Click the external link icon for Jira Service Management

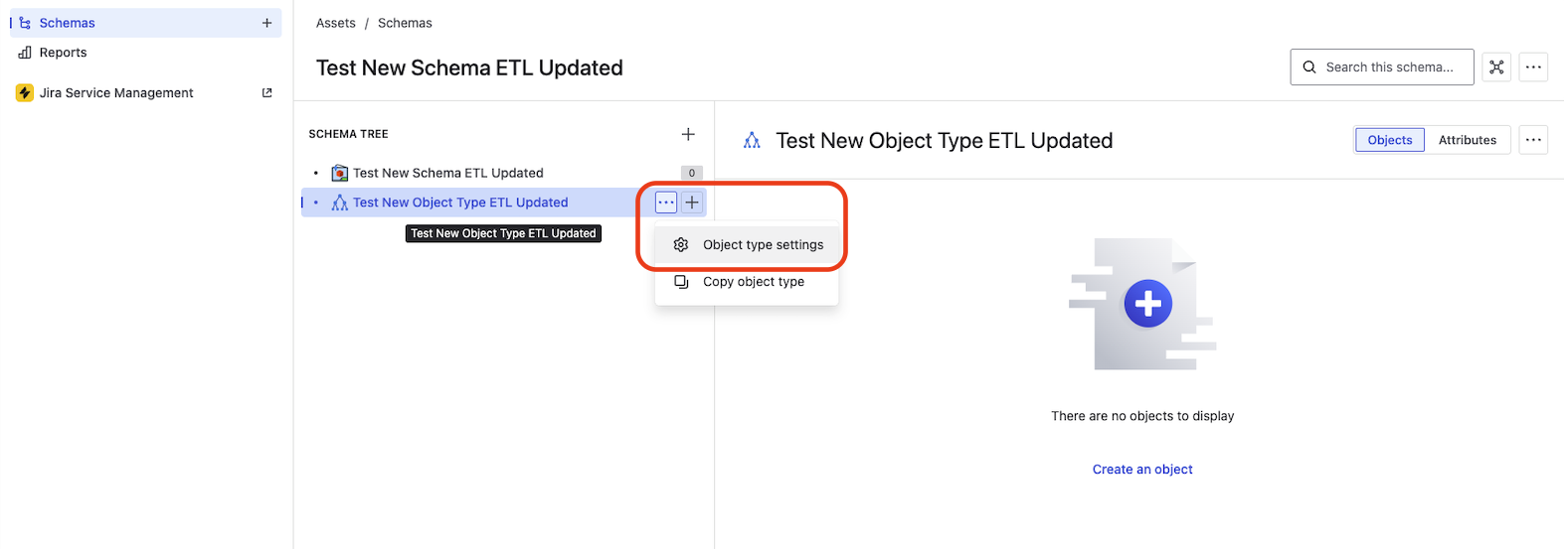click(266, 93)
